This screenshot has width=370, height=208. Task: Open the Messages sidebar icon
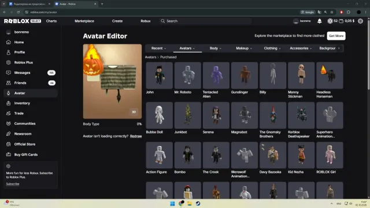pos(9,73)
